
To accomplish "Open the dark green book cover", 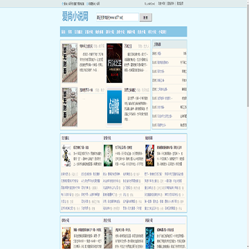I will click(x=108, y=156).
